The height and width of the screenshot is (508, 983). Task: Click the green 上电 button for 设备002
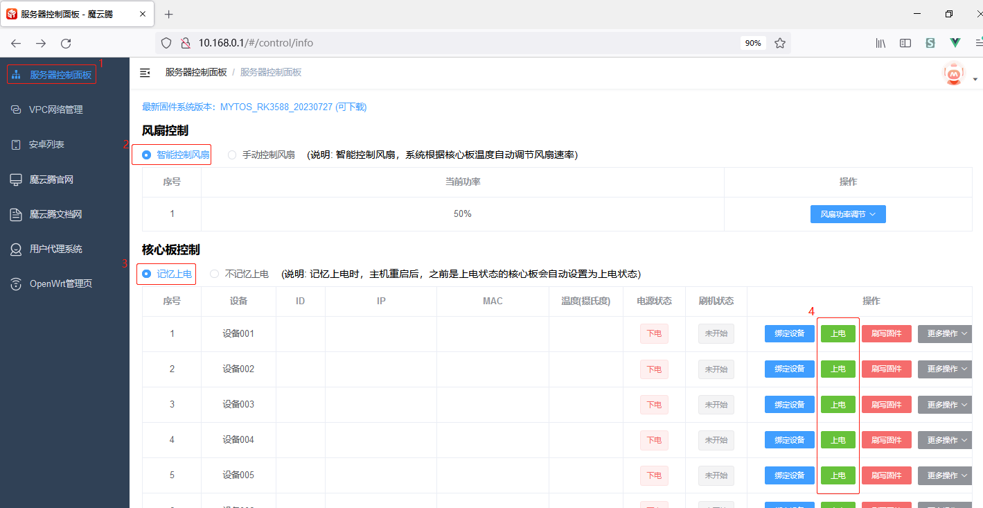pos(838,369)
